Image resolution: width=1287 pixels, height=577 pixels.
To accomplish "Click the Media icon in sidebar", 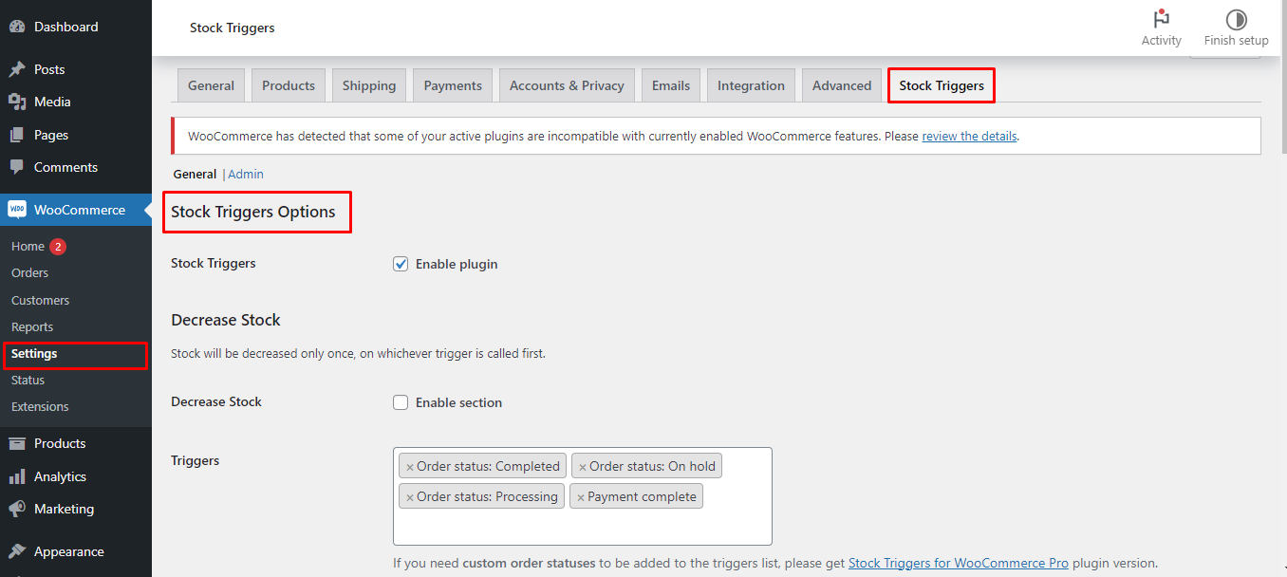I will coord(17,102).
